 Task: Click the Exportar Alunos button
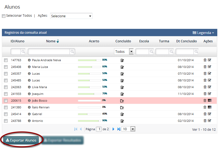point(21,140)
